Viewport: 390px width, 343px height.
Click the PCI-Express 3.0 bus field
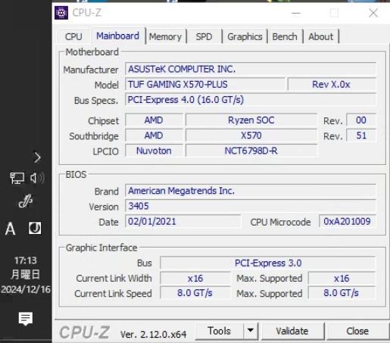(268, 263)
